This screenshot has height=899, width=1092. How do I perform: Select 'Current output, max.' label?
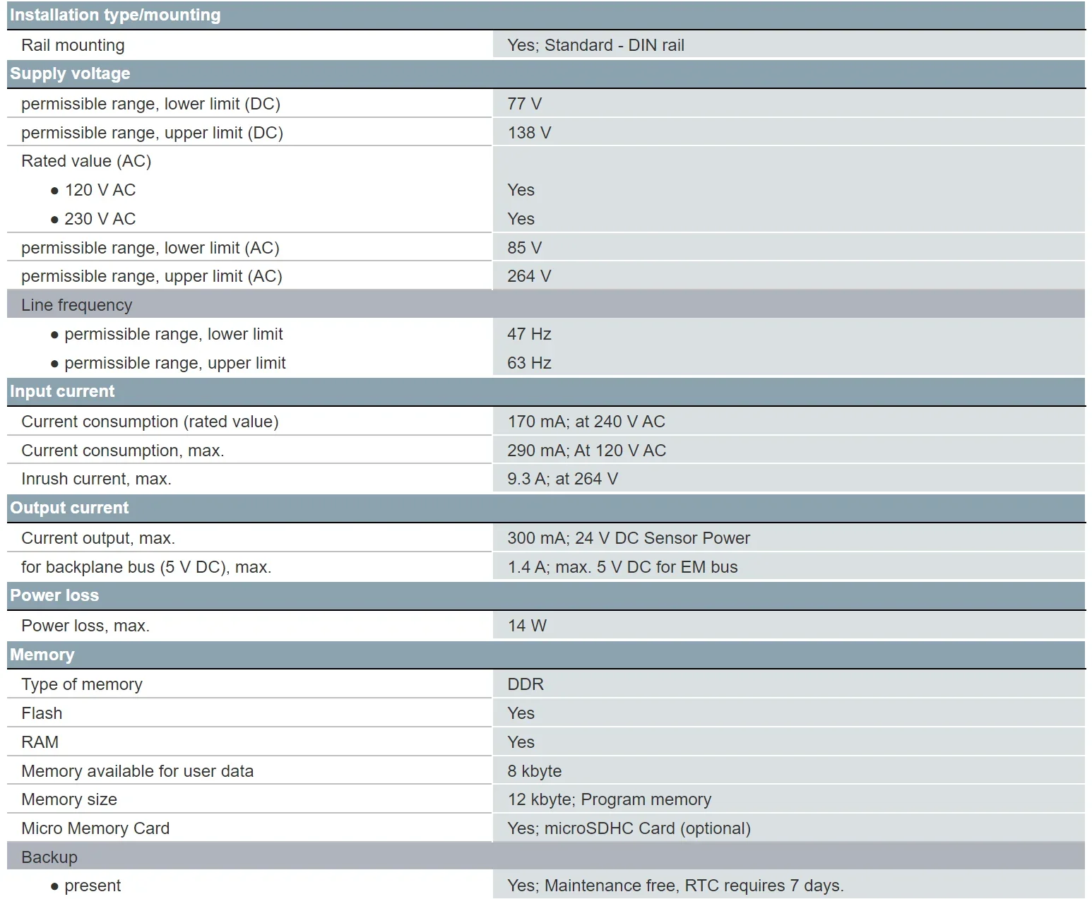pyautogui.click(x=98, y=538)
